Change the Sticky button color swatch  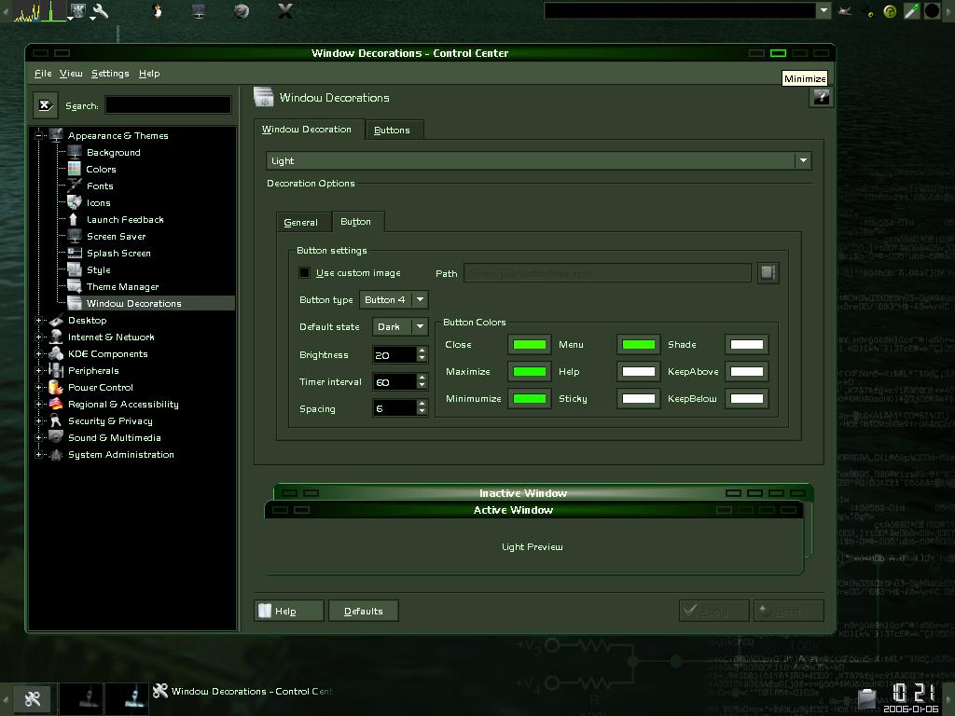(x=638, y=399)
